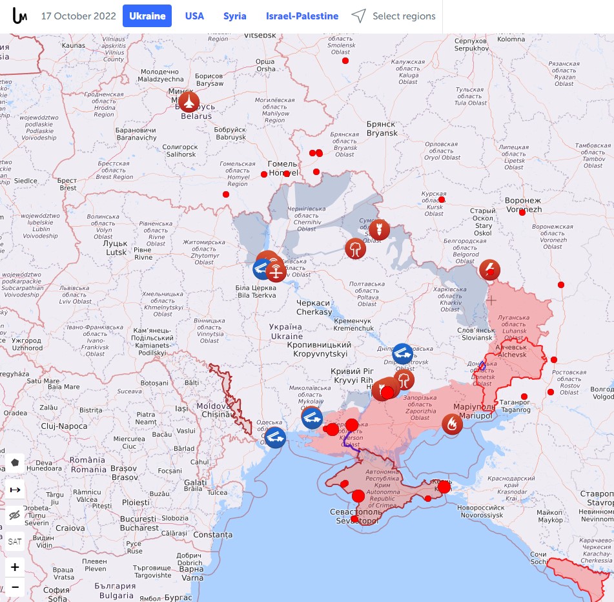
Task: Switch to the Syria tab
Action: click(x=235, y=16)
